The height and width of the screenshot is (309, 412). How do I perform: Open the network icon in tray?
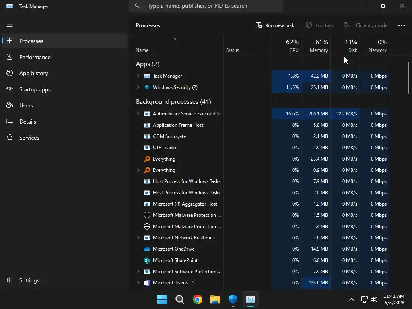click(x=365, y=299)
